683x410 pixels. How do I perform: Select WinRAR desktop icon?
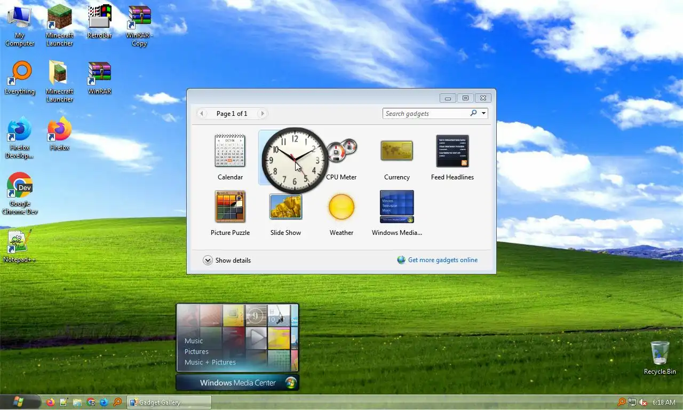(99, 78)
